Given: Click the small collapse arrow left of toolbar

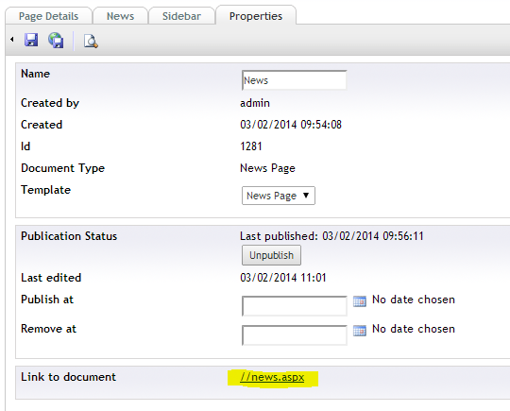Looking at the screenshot, I should [12, 40].
